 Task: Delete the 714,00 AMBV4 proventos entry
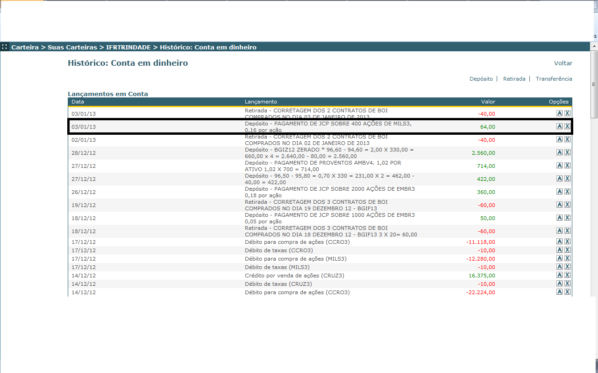click(x=567, y=166)
